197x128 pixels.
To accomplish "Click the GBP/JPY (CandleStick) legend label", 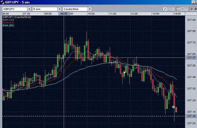I will pos(17,17).
